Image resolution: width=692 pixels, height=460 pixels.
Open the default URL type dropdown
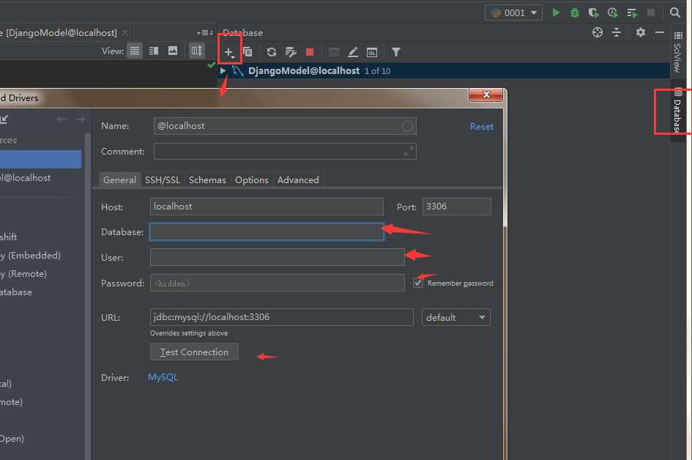[456, 317]
